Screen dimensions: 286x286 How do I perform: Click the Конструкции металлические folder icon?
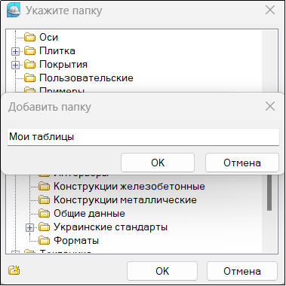45,200
